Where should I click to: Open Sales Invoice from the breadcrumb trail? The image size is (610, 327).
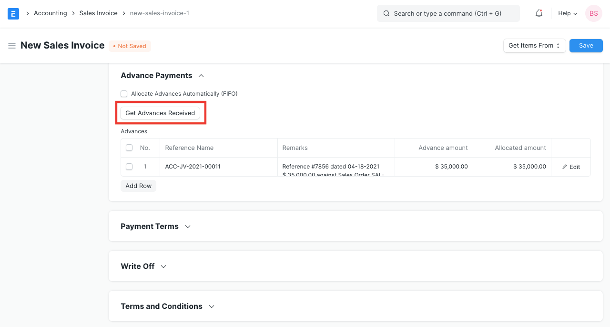[98, 13]
